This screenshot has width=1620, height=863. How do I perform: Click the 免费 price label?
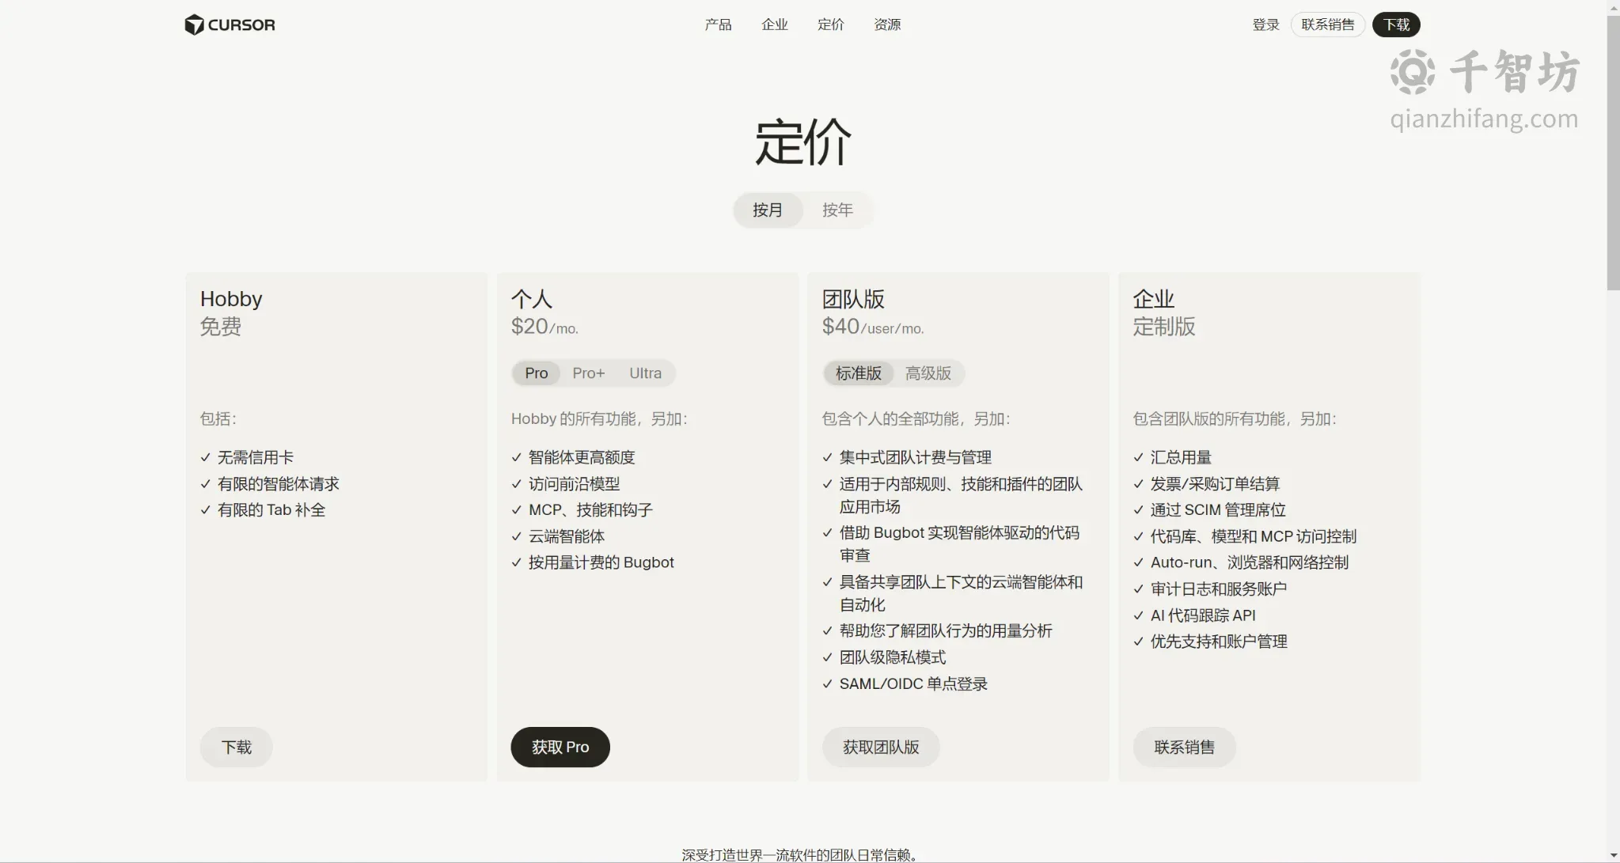pos(221,327)
